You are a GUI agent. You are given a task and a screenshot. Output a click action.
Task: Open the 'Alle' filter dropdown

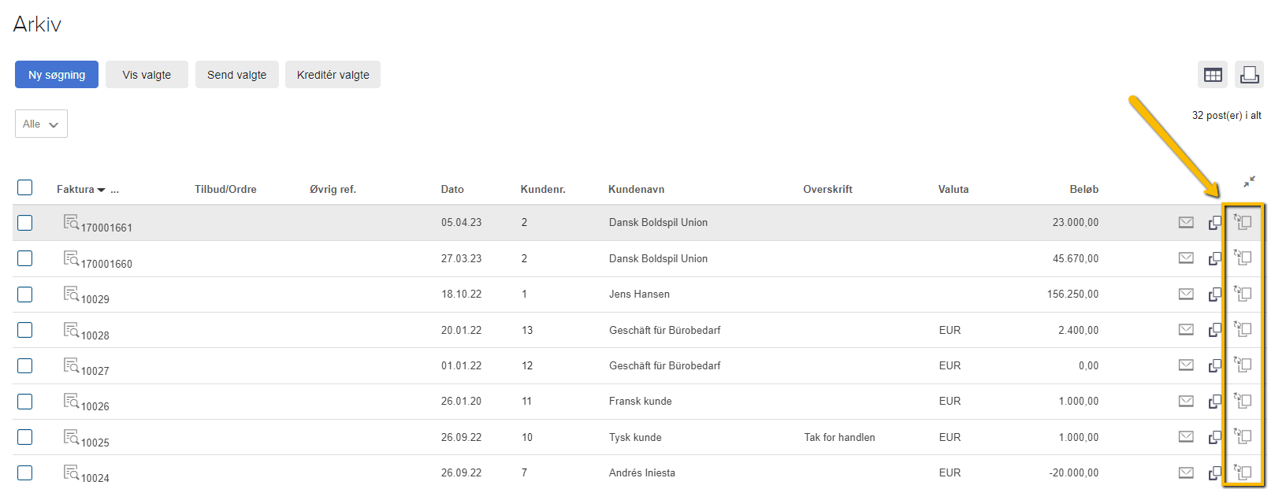pos(41,124)
